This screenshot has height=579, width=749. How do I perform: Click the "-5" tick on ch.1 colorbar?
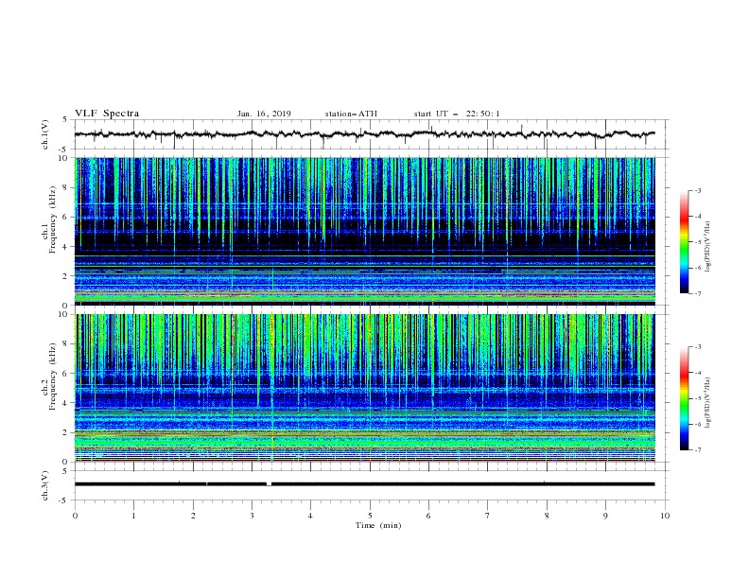(x=698, y=242)
